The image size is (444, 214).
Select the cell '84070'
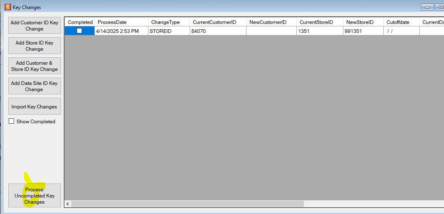coord(218,31)
